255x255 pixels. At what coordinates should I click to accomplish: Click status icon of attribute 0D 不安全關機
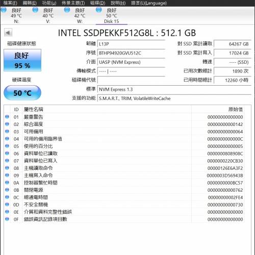[7, 205]
